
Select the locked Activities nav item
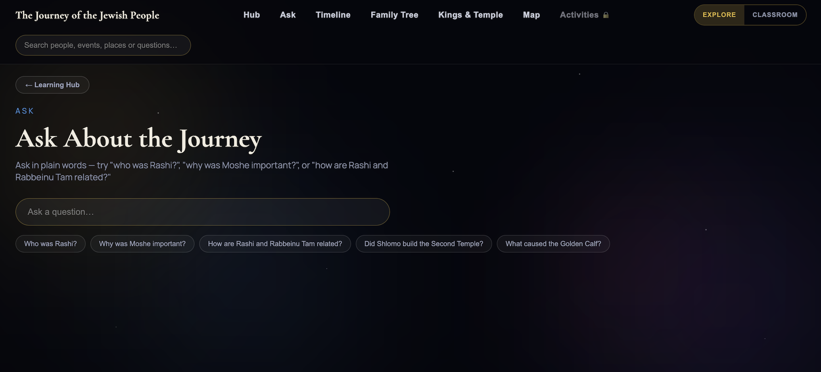[584, 15]
